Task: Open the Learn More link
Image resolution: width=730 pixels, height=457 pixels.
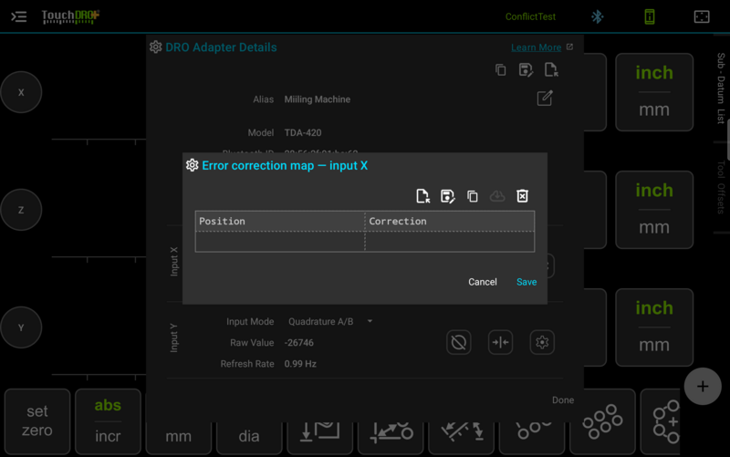Action: coord(536,47)
